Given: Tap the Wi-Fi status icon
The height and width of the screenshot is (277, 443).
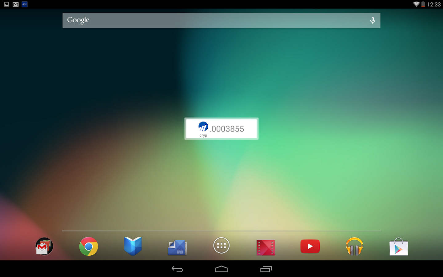Looking at the screenshot, I should 416,4.
